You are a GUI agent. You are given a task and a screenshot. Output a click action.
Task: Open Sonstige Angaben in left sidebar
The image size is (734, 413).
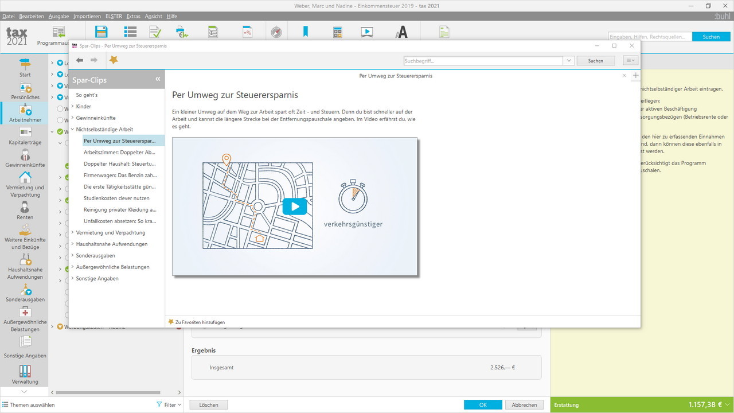(25, 348)
